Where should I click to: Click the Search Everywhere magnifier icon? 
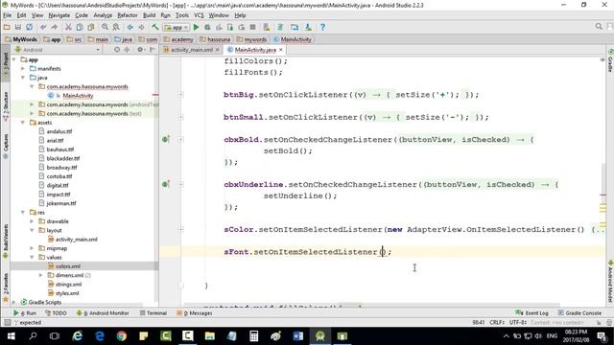(599, 27)
